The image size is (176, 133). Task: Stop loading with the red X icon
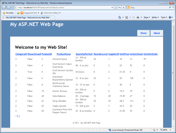click(x=124, y=8)
